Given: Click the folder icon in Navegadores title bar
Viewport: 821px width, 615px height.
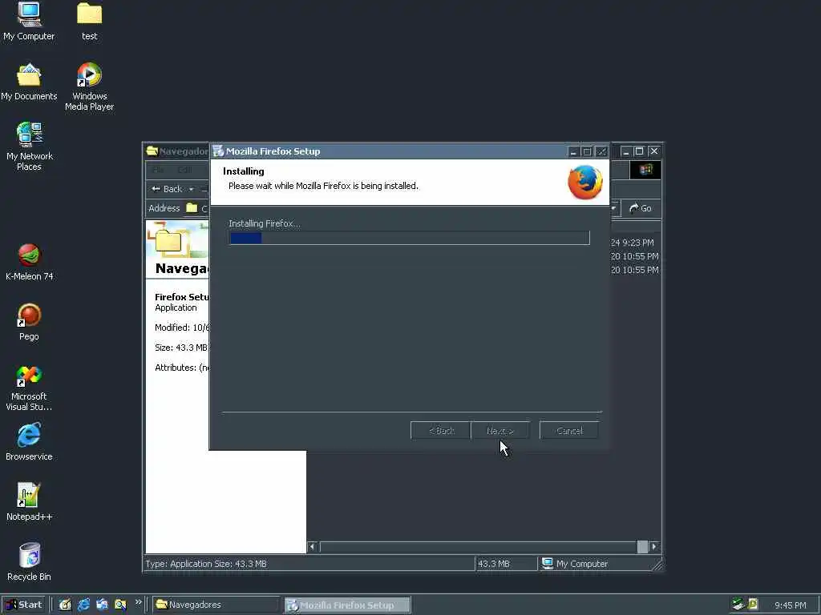Looking at the screenshot, I should pos(152,151).
